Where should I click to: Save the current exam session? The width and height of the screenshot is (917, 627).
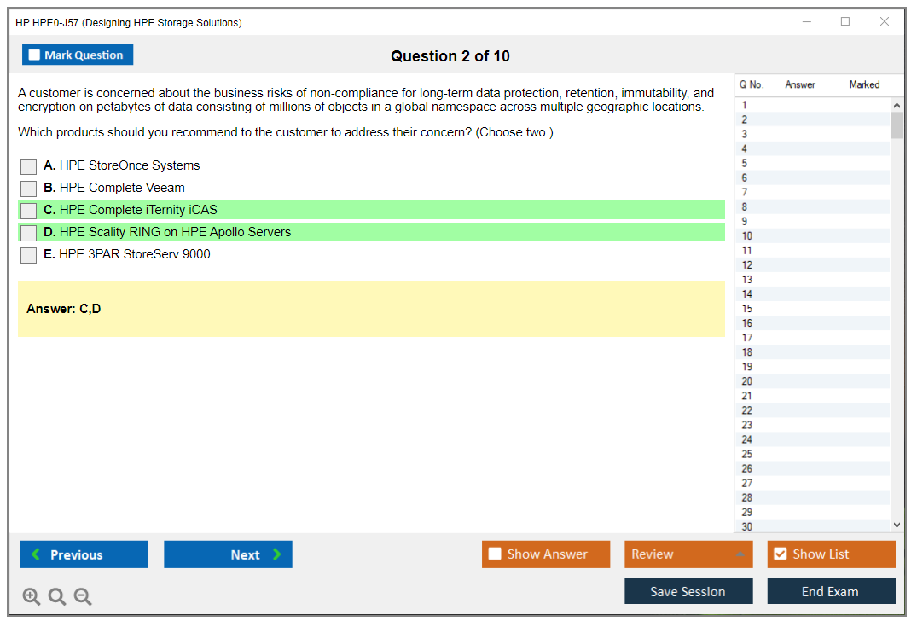(688, 591)
